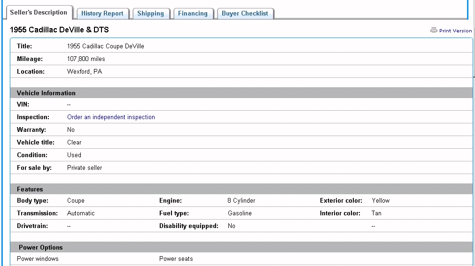Select transmission value Automatic
The image size is (475, 266).
81,213
